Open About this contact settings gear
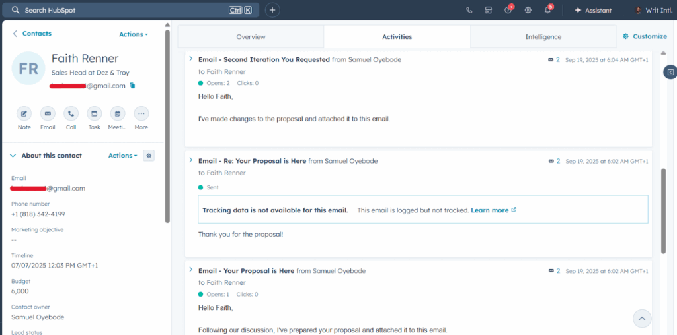The image size is (677, 335). 149,156
